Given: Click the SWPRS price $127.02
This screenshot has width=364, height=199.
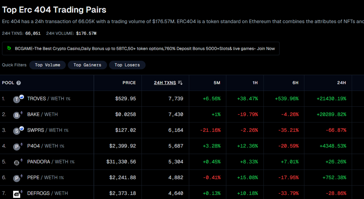Looking at the screenshot, I should tap(125, 130).
